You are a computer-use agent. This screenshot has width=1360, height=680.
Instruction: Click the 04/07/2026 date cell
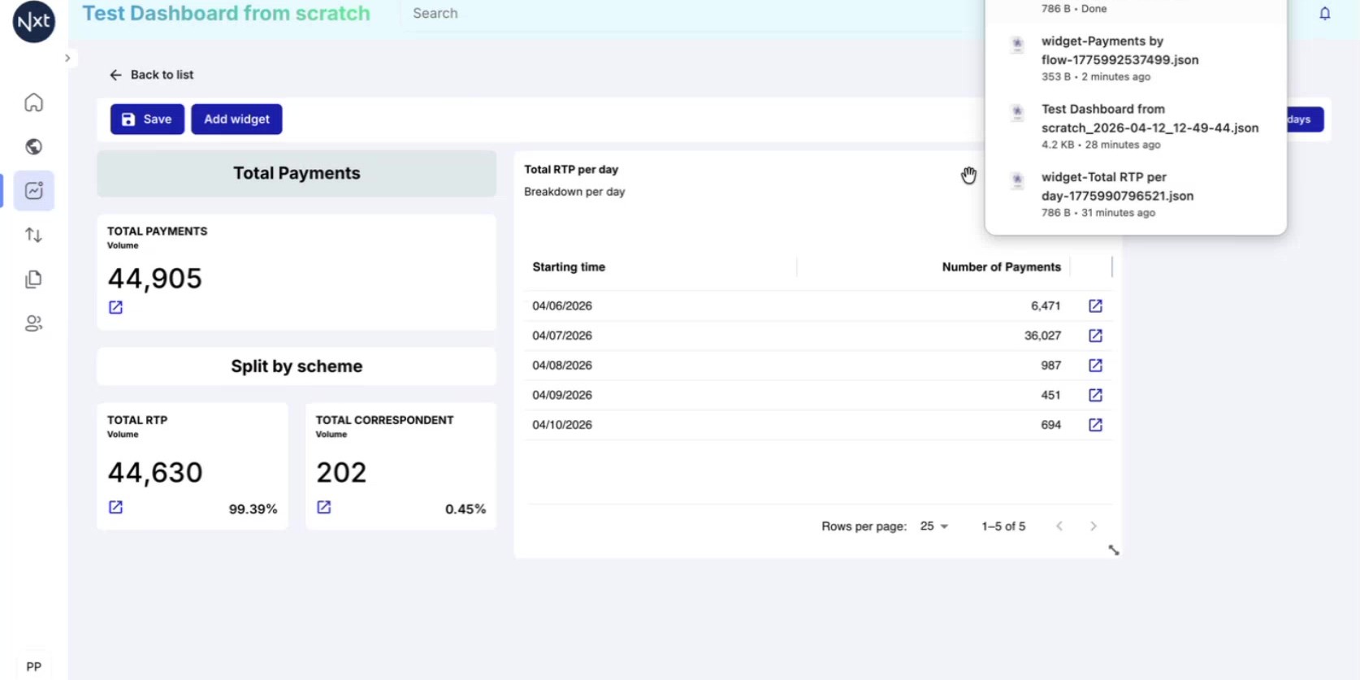coord(562,336)
